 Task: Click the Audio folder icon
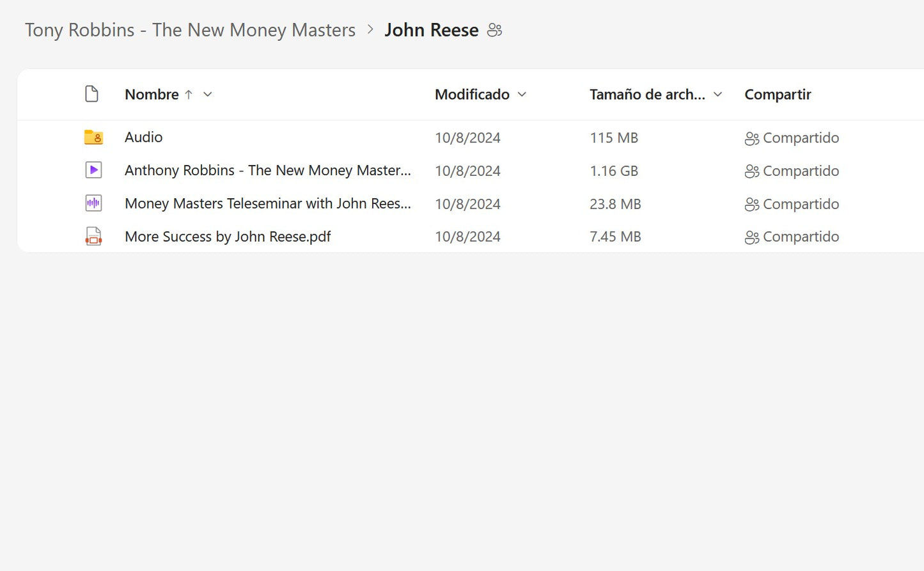coord(93,137)
